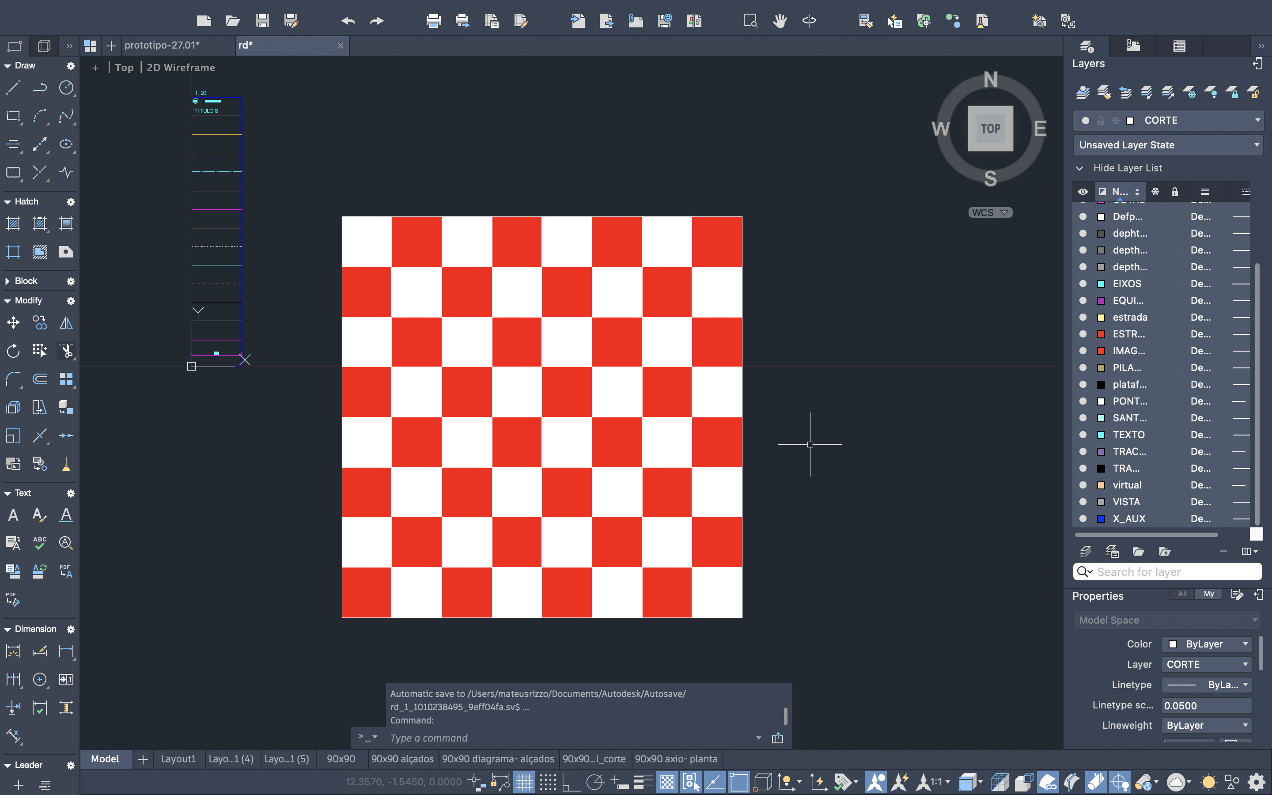The image size is (1272, 795).
Task: Click Hide Layer List
Action: (1128, 168)
